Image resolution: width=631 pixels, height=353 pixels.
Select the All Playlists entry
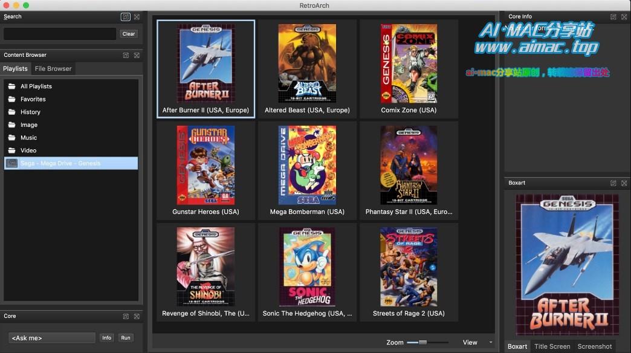point(71,86)
